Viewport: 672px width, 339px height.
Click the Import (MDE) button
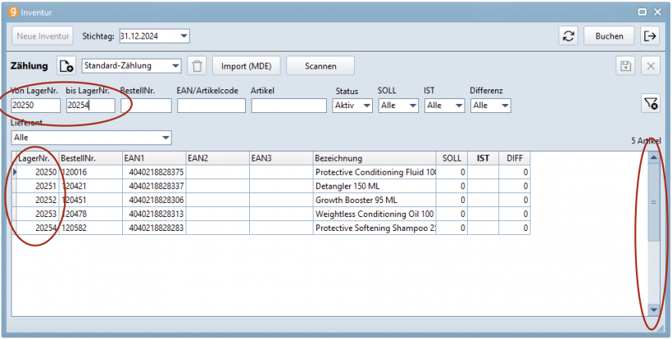click(x=247, y=66)
